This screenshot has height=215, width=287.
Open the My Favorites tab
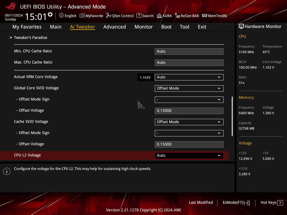pos(27,27)
